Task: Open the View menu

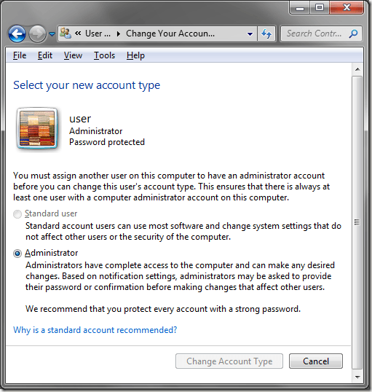Action: pyautogui.click(x=73, y=55)
